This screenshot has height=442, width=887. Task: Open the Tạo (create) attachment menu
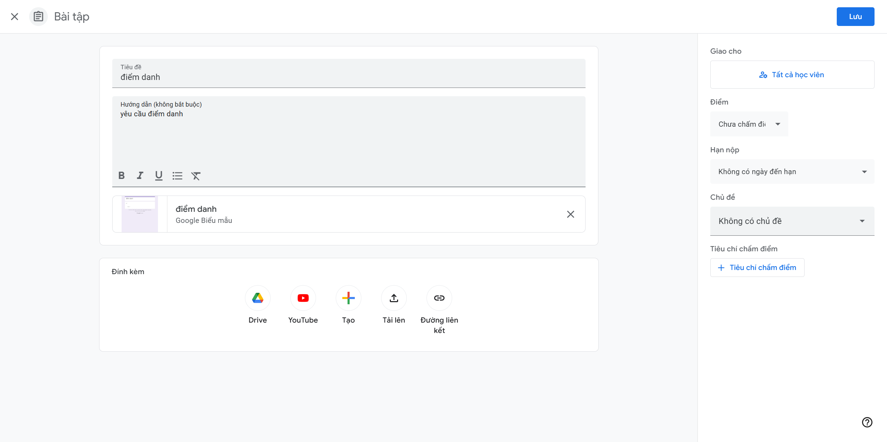pos(348,298)
